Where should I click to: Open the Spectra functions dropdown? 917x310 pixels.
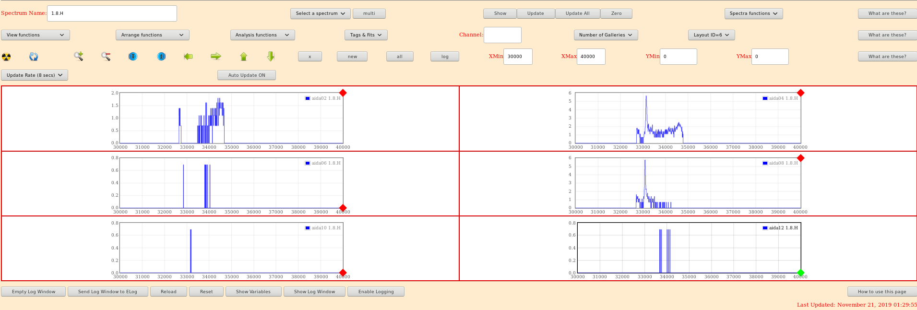[x=753, y=13]
